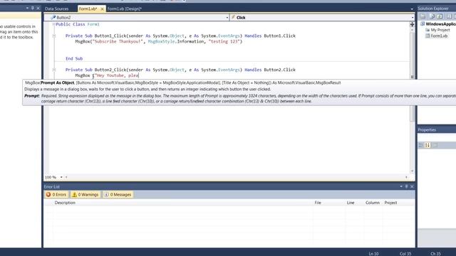Open the Click method name dropdown
The width and height of the screenshot is (456, 256).
413,18
